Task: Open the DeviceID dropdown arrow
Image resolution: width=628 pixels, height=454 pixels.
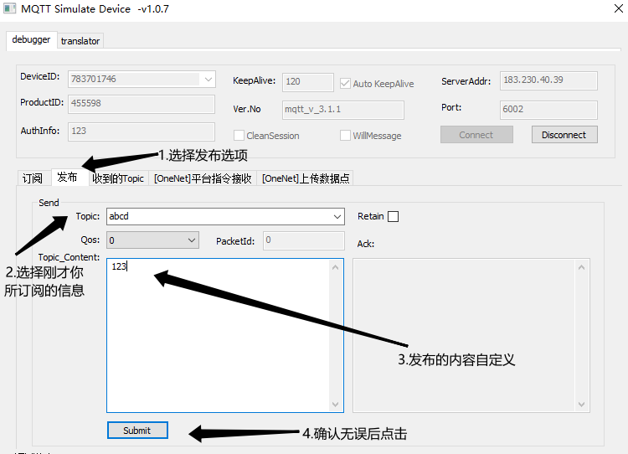Action: (208, 79)
